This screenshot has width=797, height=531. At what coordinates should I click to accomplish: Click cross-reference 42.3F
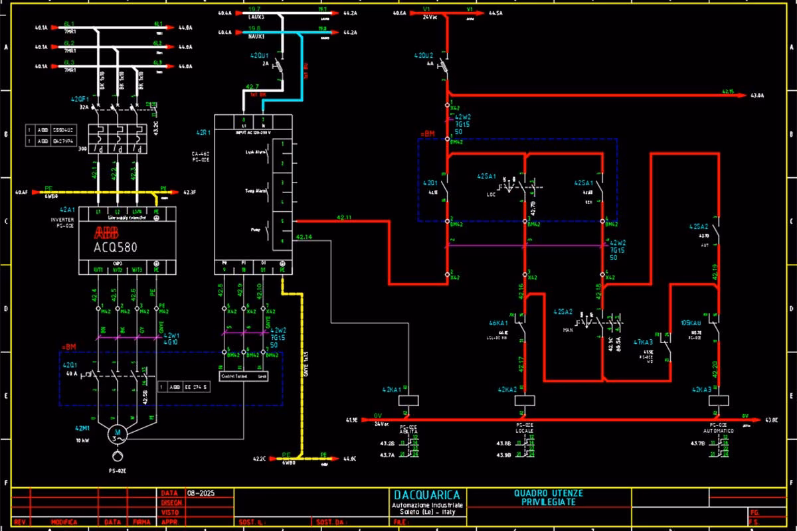point(189,192)
